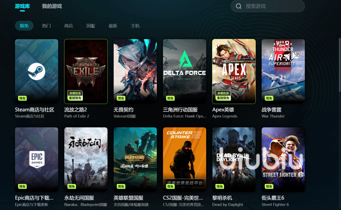Screen dimensions: 341x210
Task: Choose the Apex Legends cover
Action: pos(234,71)
